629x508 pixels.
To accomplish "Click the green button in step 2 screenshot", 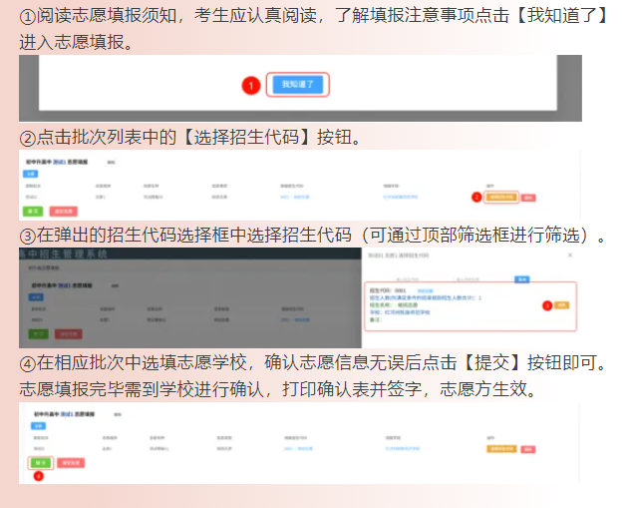I will click(x=33, y=212).
